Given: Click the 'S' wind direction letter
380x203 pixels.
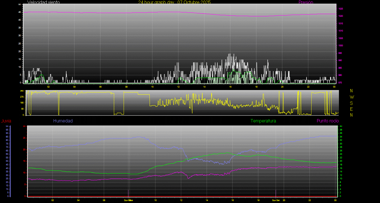Looking at the screenshot, I should click(351, 103).
